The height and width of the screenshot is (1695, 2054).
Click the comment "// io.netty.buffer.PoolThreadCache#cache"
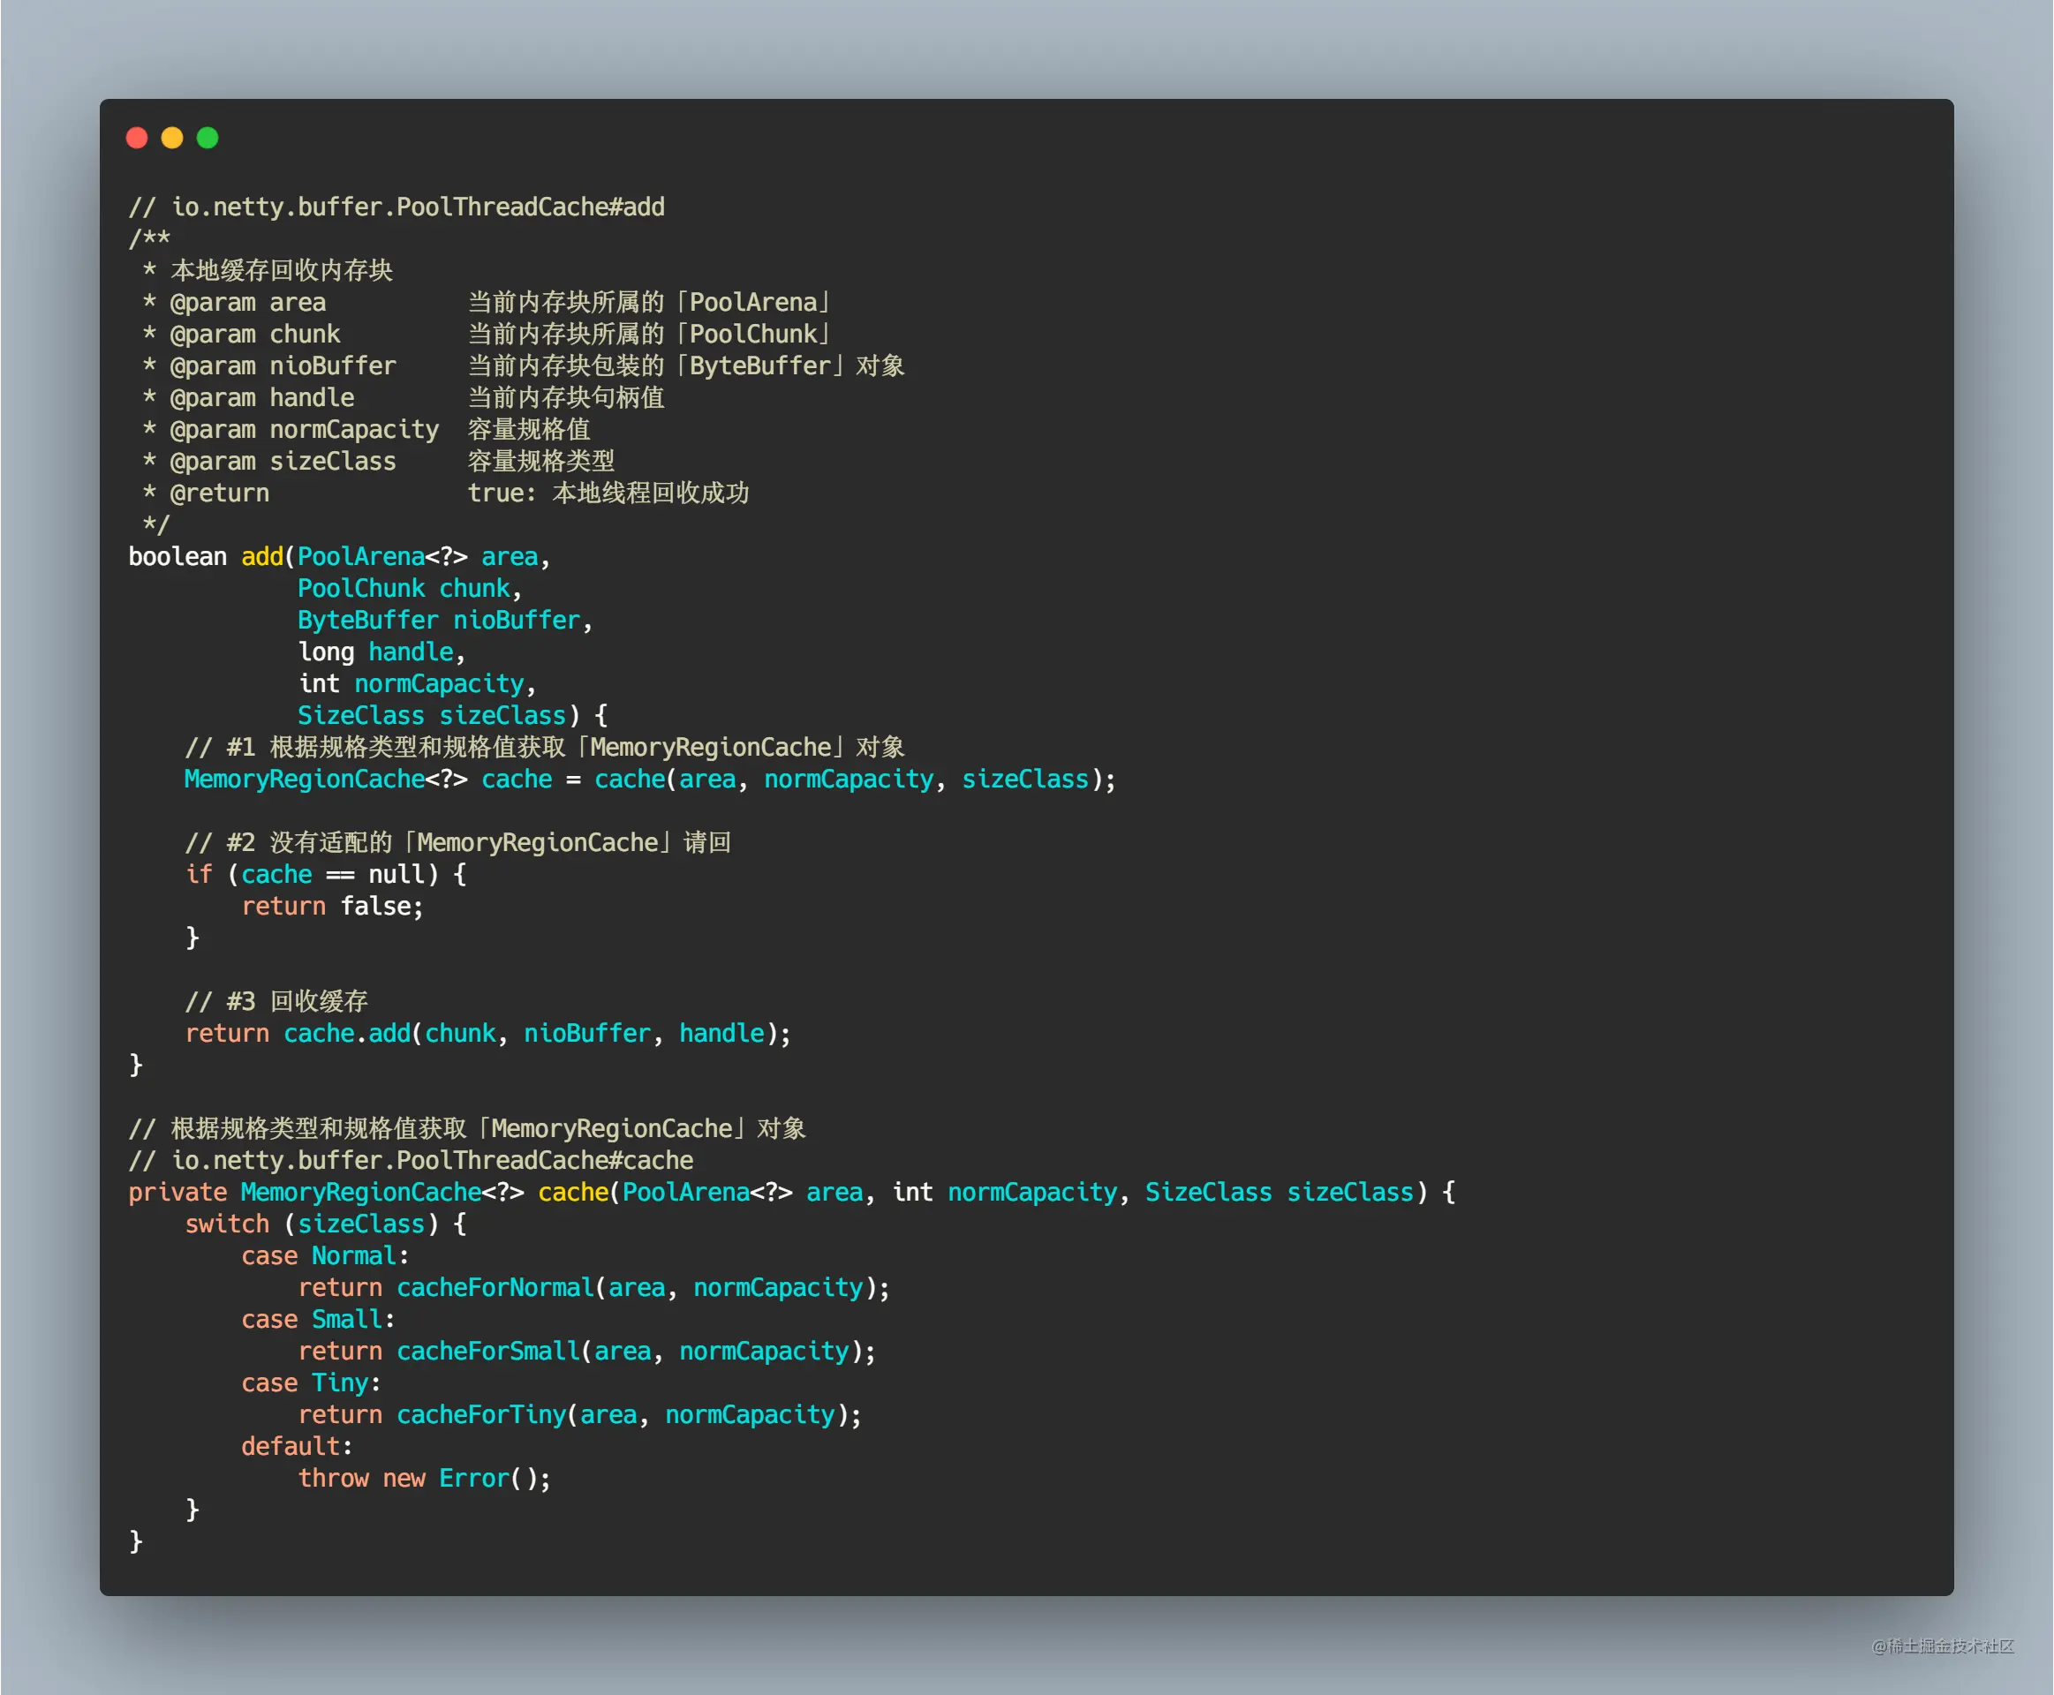coord(412,1160)
